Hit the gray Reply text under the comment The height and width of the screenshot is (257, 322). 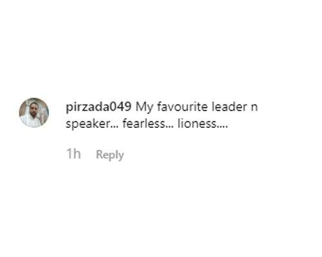tap(110, 155)
